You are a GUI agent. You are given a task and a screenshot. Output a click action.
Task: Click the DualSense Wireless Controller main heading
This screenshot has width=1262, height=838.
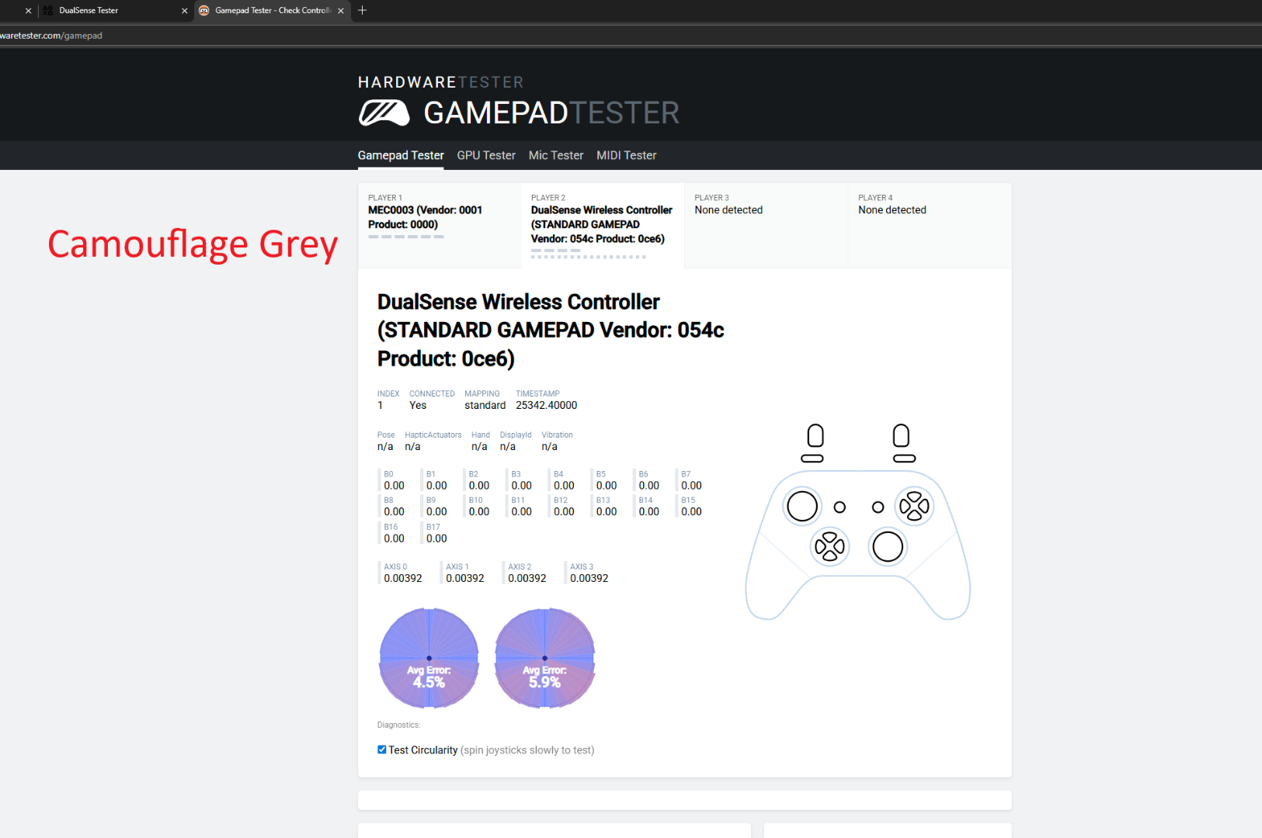coord(551,331)
